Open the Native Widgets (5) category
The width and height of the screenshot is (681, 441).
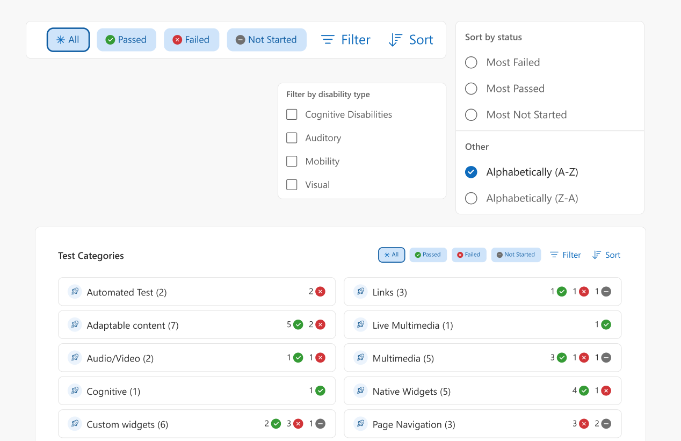(482, 391)
